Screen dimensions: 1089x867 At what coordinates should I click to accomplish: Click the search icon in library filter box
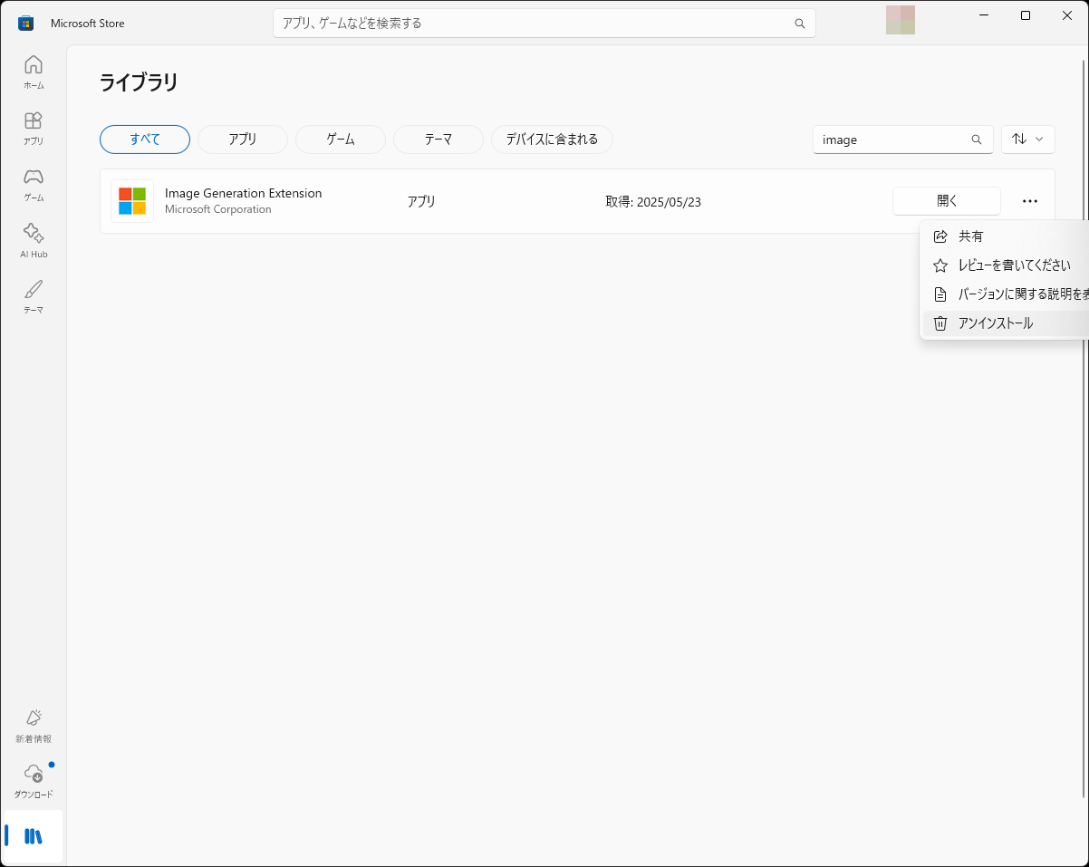pos(977,140)
